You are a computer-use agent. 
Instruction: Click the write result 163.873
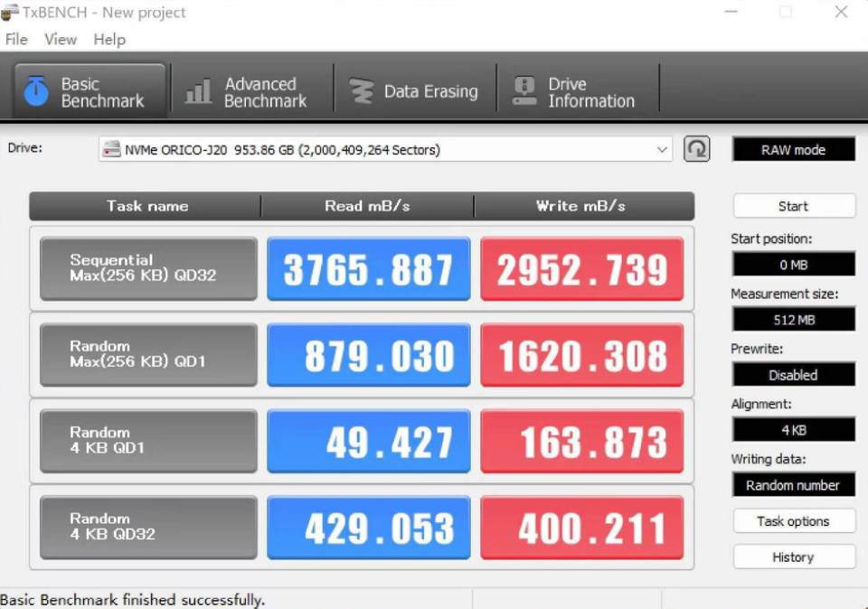(581, 441)
